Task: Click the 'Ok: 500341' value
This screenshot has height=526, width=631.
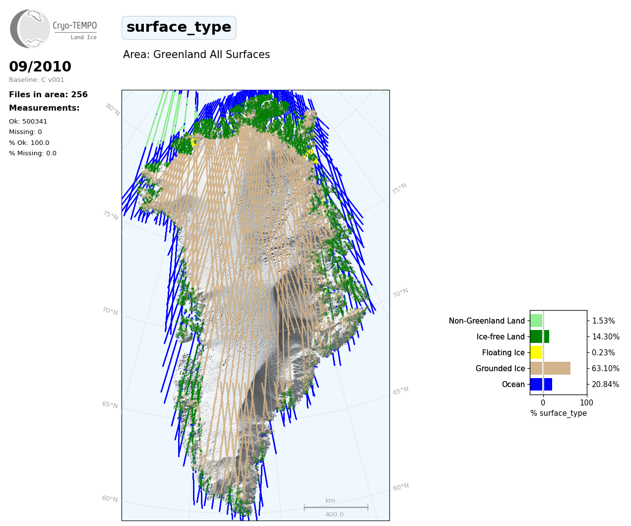Action: coord(28,122)
